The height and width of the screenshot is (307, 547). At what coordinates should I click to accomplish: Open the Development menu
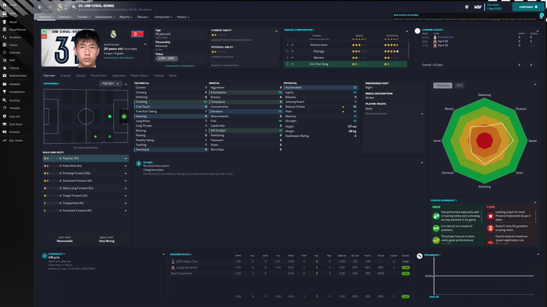click(105, 17)
